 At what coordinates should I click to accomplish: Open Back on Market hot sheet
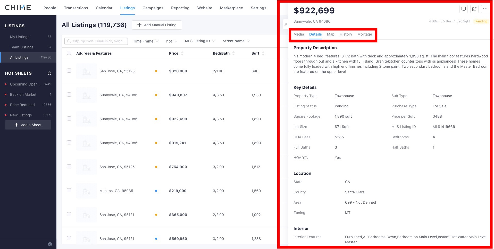[28, 95]
